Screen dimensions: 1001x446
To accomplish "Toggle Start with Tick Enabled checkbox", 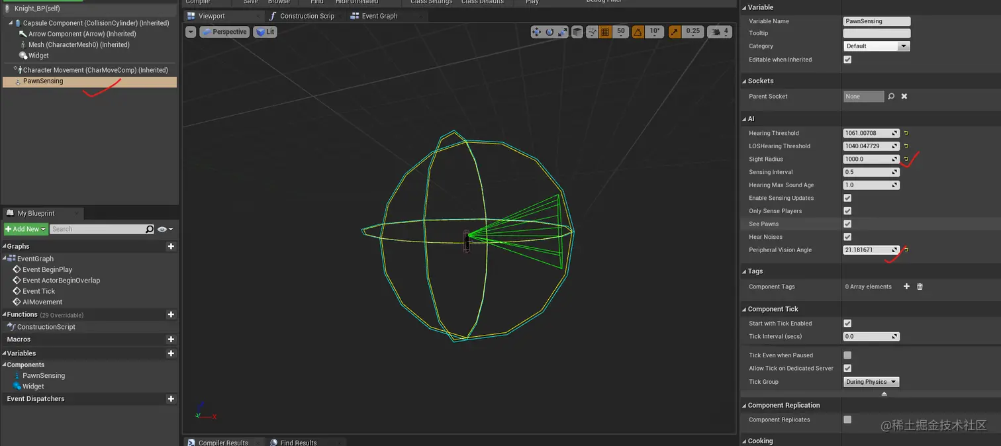I will (847, 324).
